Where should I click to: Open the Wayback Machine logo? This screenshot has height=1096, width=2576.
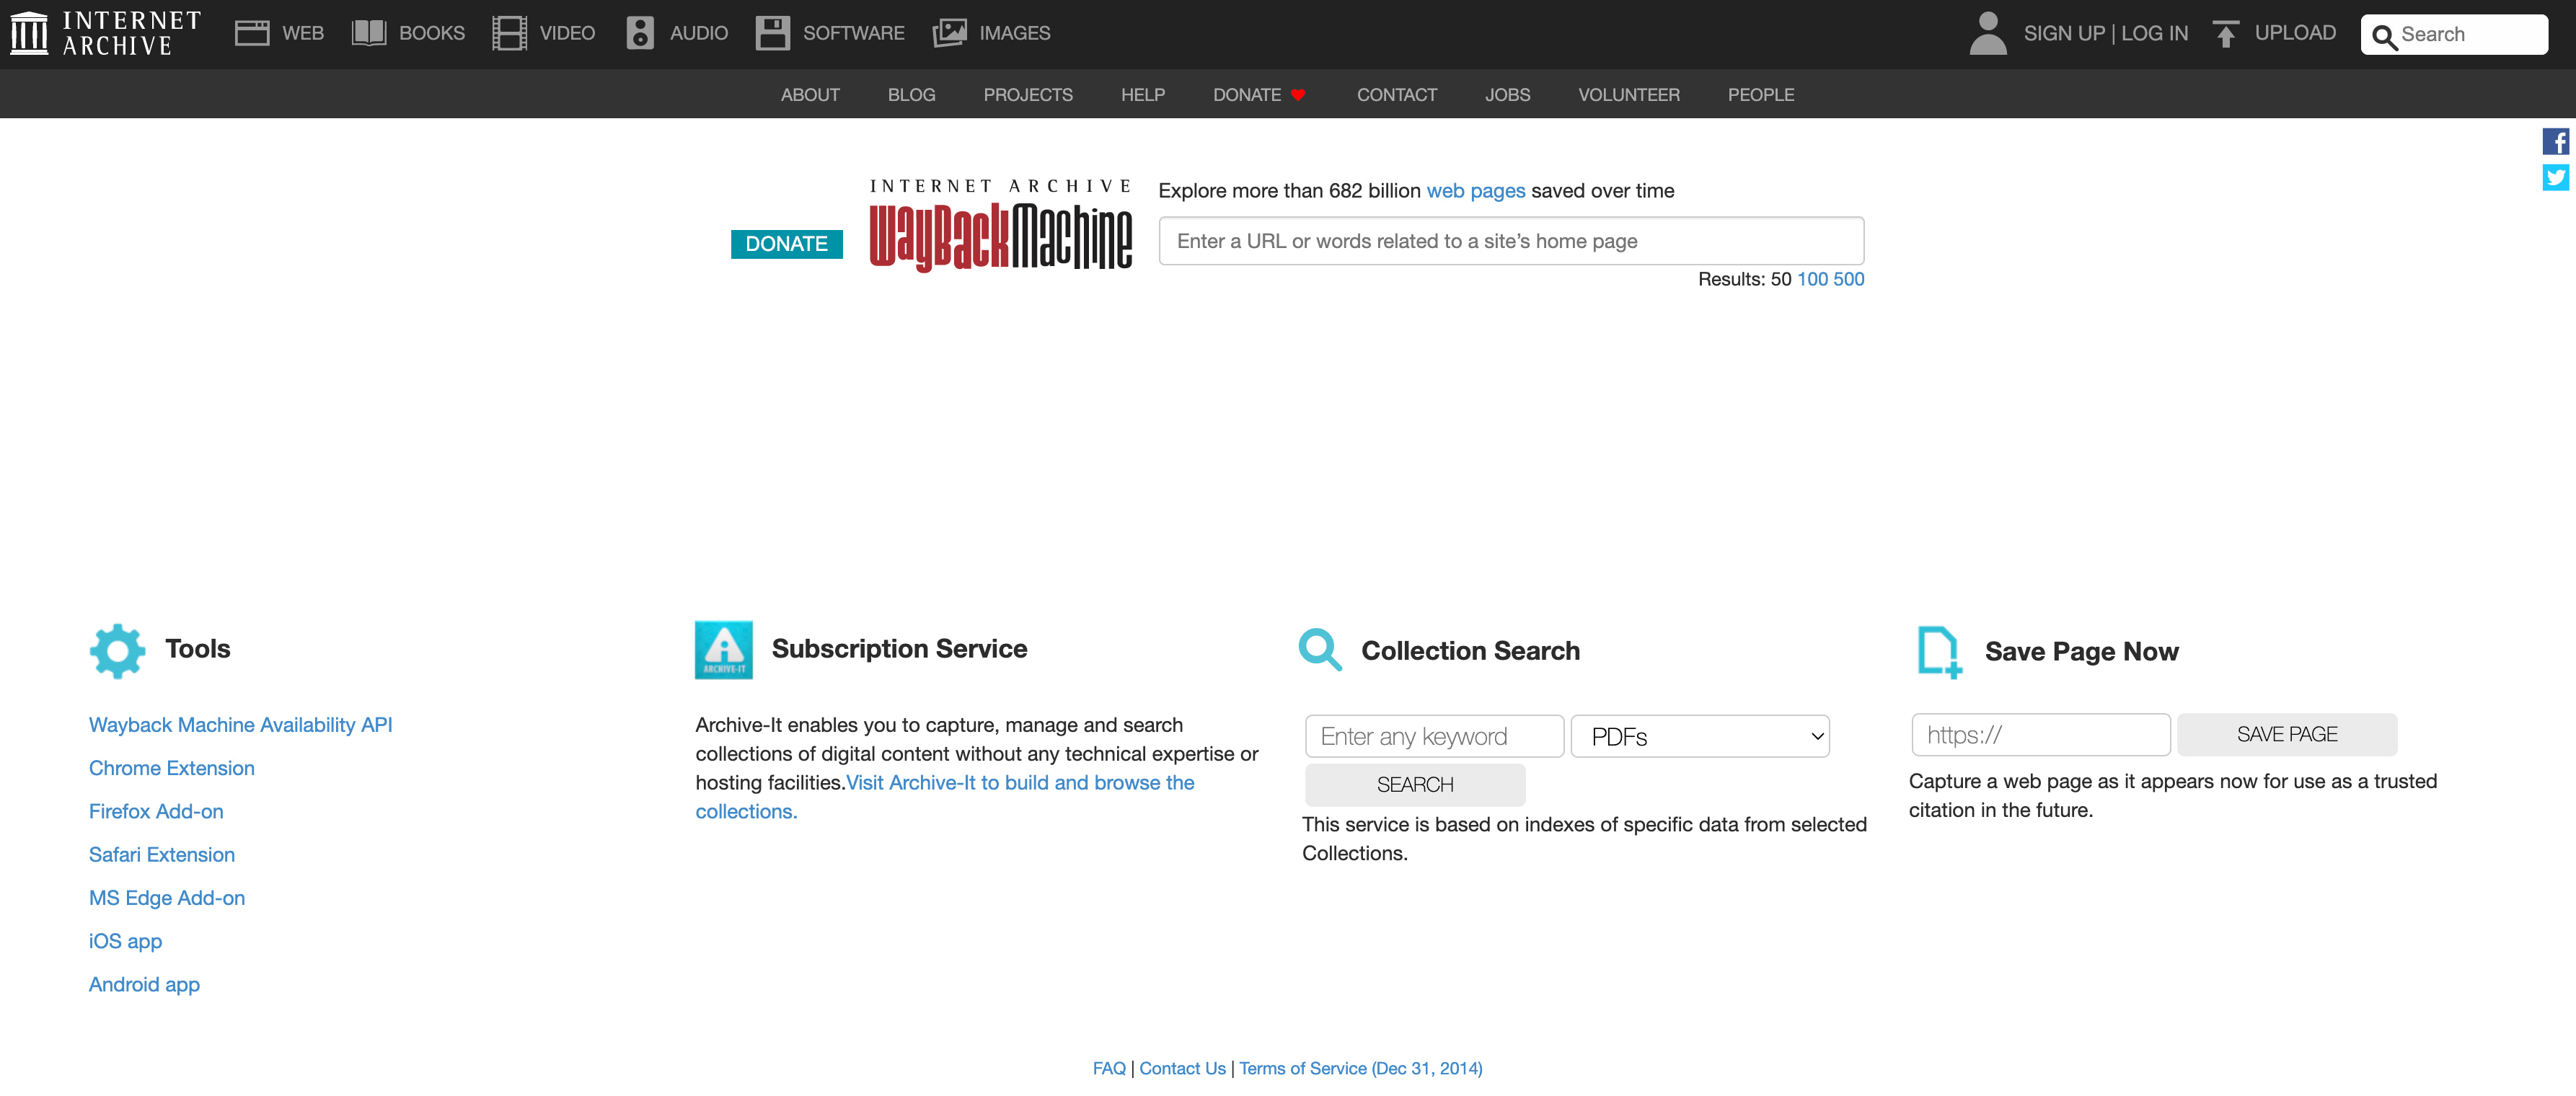point(1000,222)
